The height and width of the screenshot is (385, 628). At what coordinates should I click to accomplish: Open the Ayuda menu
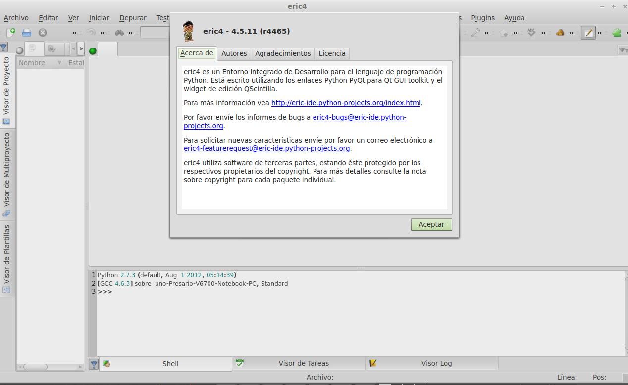click(x=514, y=18)
